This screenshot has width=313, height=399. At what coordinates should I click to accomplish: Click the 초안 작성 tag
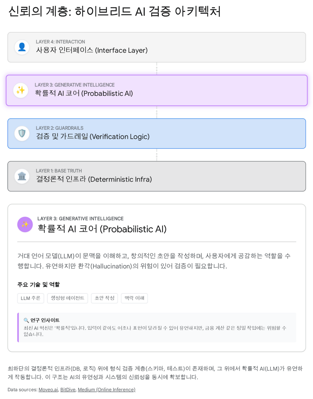tap(105, 298)
